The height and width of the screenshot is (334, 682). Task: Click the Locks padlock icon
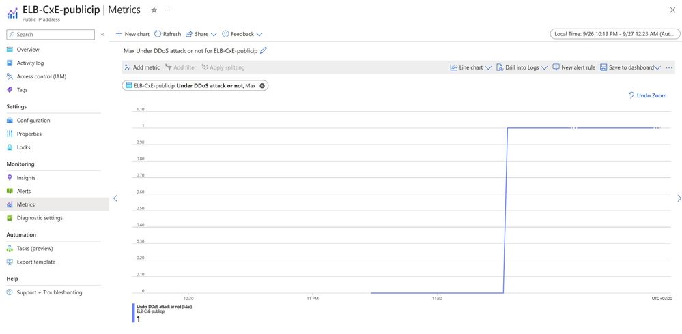10,147
